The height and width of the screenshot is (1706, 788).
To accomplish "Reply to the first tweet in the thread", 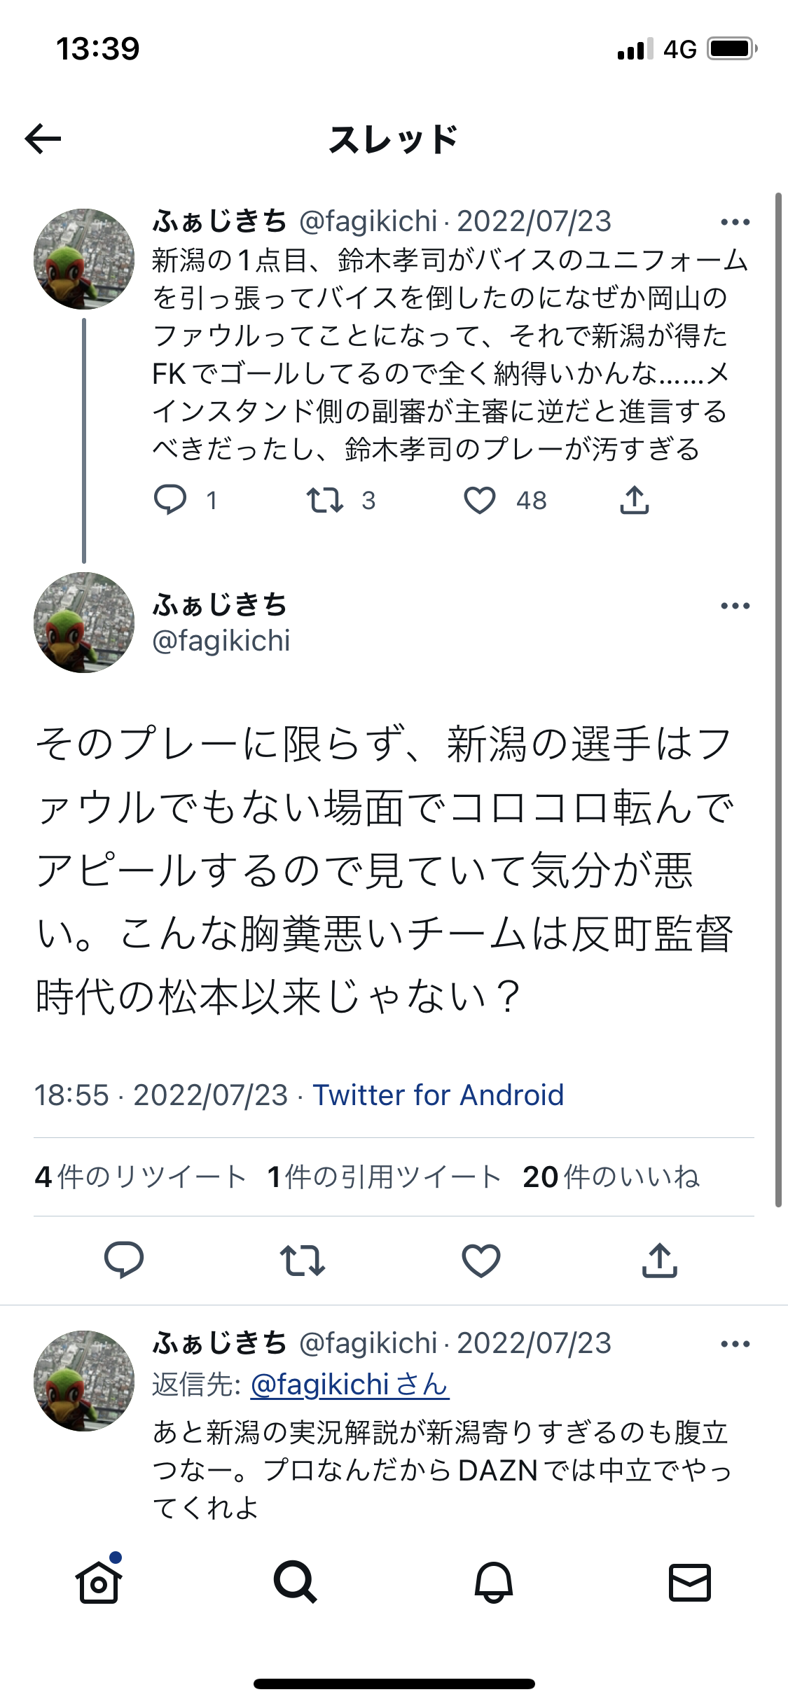I will coord(170,500).
